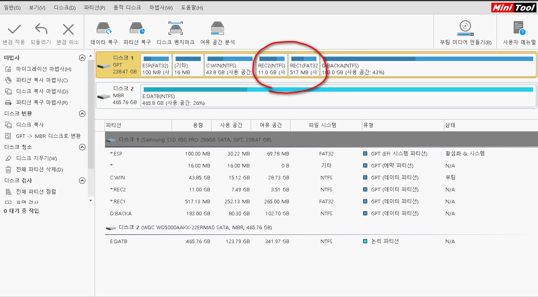Collapse the 디스크 검사 section chevron
This screenshot has width=538, height=297.
click(82, 181)
